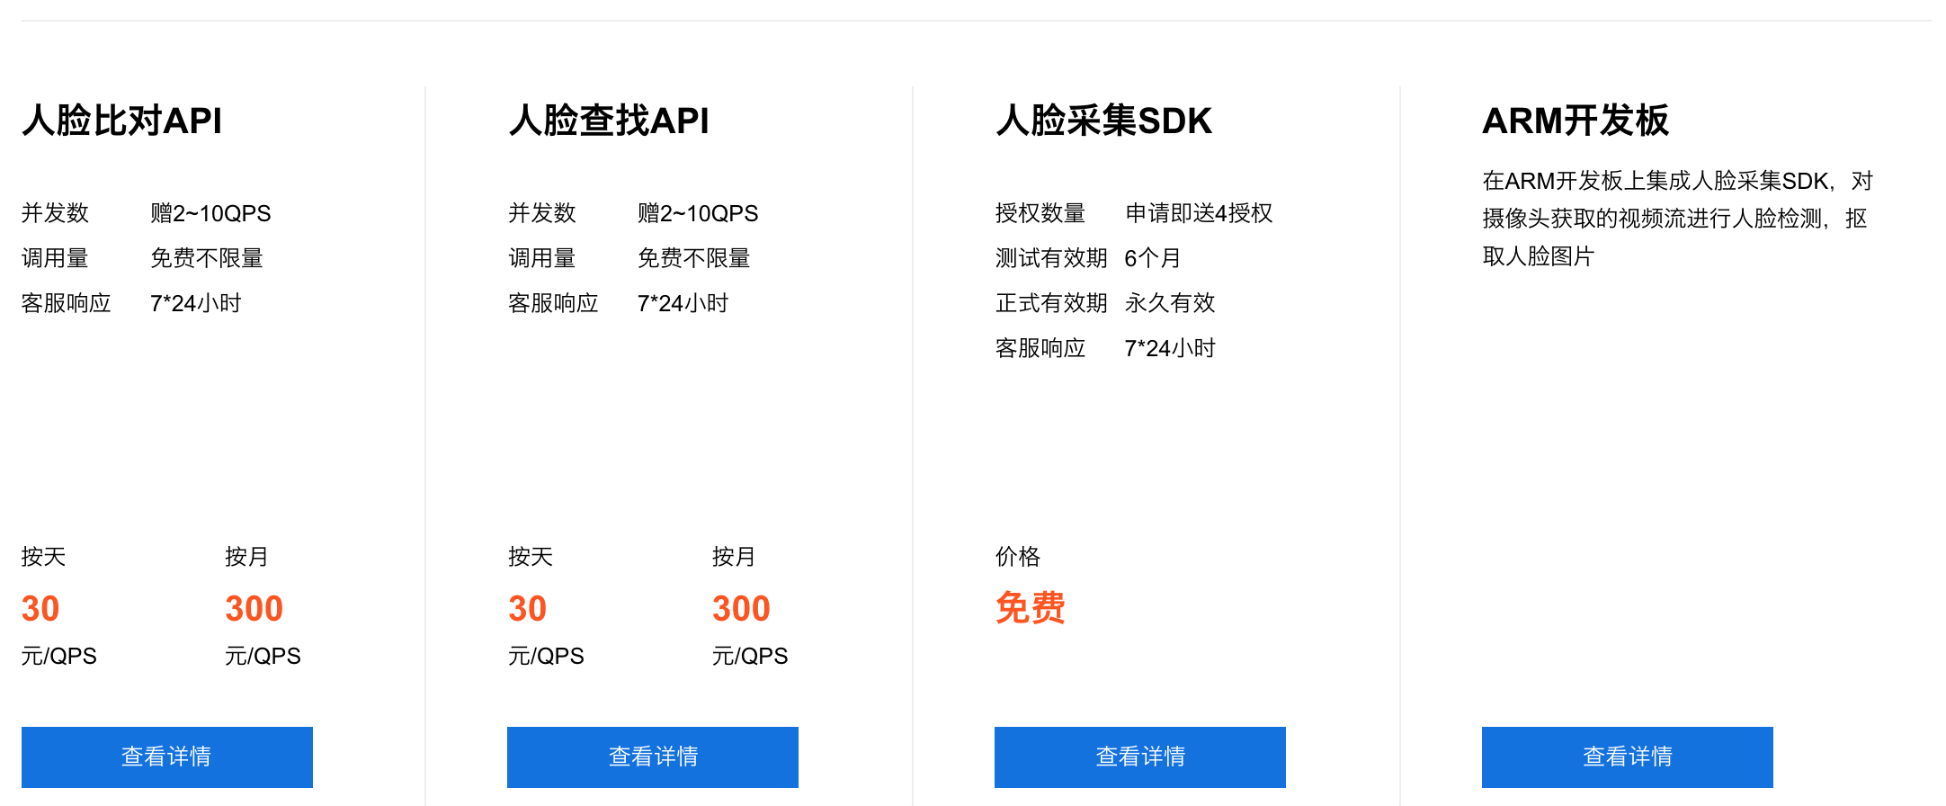
Task: Click the 300 monthly price in 人脸比对API
Action: pyautogui.click(x=254, y=609)
